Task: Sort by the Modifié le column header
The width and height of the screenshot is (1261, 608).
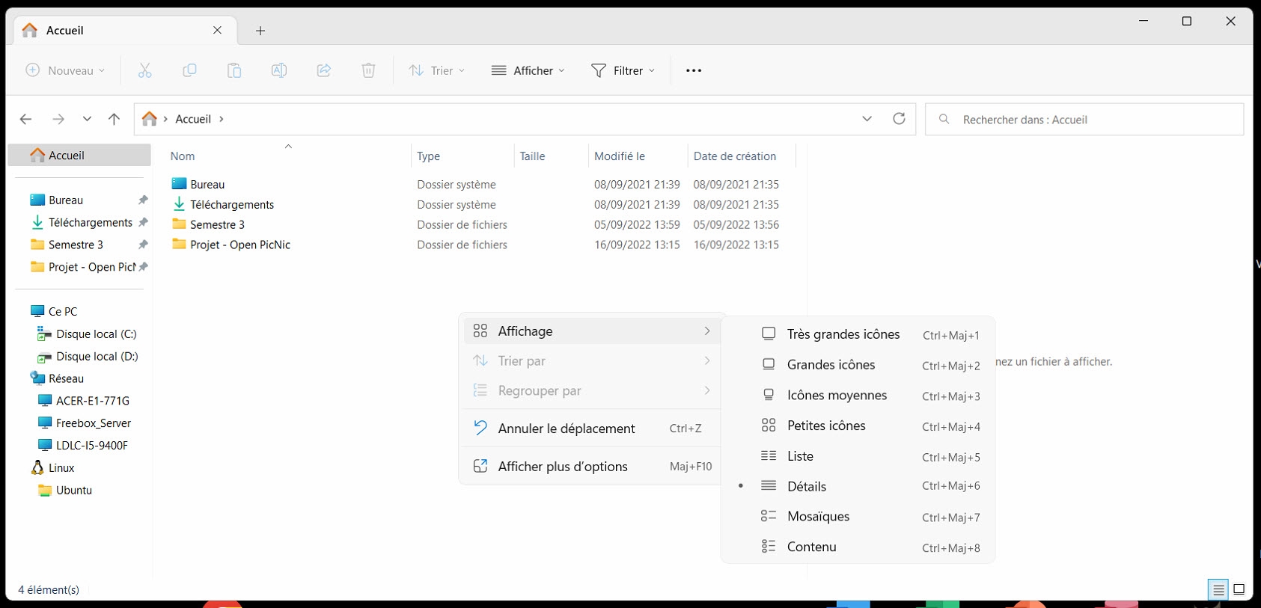Action: [620, 156]
